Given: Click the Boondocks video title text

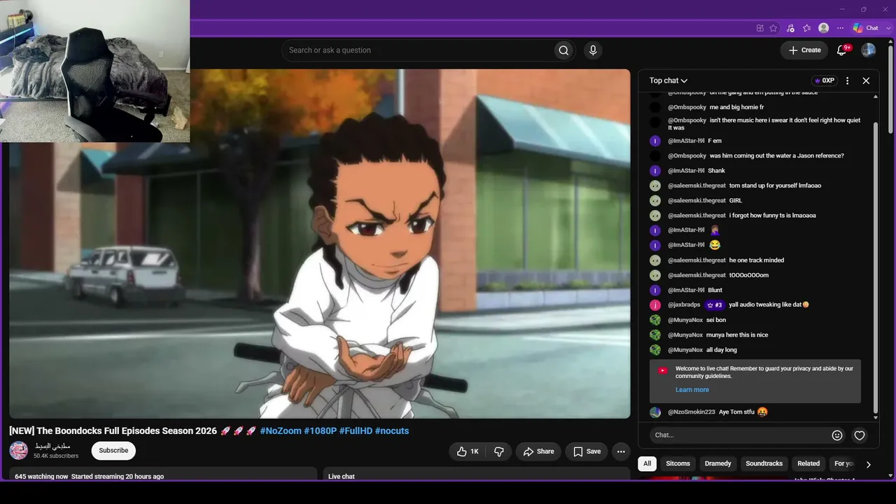Looking at the screenshot, I should (x=113, y=431).
